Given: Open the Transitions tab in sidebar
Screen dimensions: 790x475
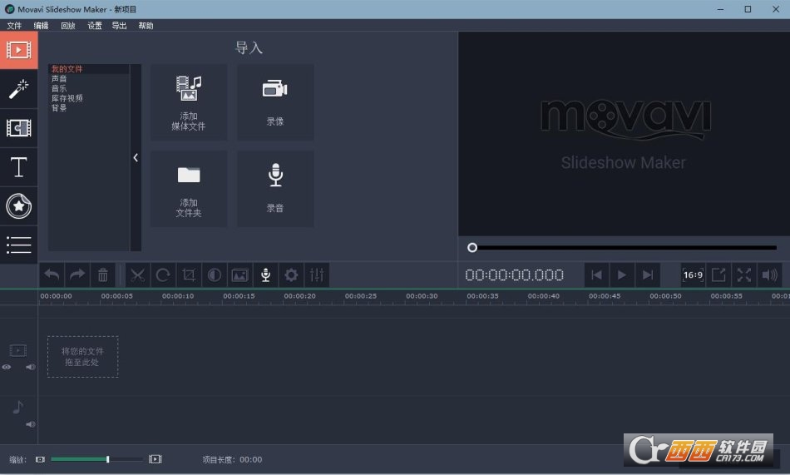Looking at the screenshot, I should click(x=18, y=128).
